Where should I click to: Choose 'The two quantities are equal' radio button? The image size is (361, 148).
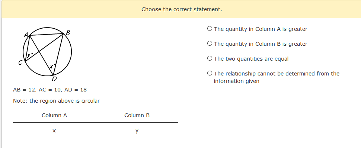point(210,58)
